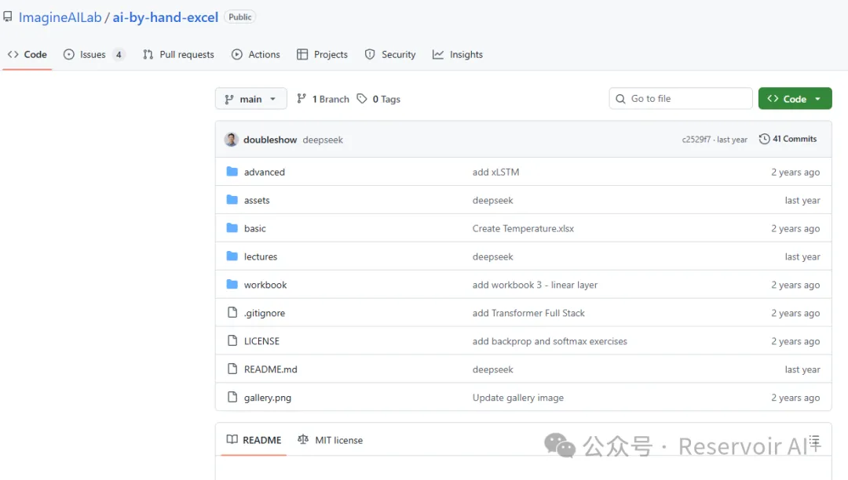Image resolution: width=848 pixels, height=480 pixels.
Task: Click the assets folder icon
Action: tap(232, 200)
